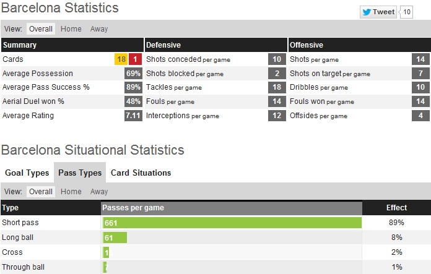Click the yellow cards badge showing 18
Viewport: 431px width, 274px height.
pyautogui.click(x=121, y=59)
